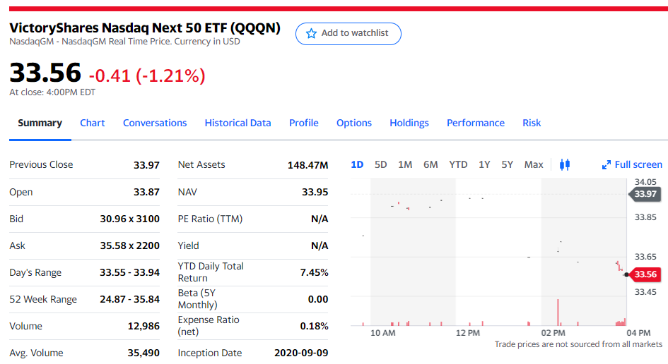The width and height of the screenshot is (668, 364).
Task: Click the price change -0.41 (-1.21%)
Action: click(x=147, y=75)
